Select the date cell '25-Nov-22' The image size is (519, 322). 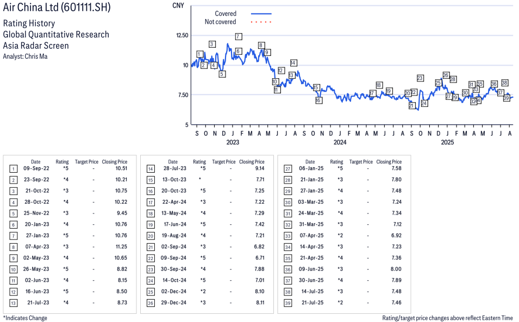coord(36,213)
